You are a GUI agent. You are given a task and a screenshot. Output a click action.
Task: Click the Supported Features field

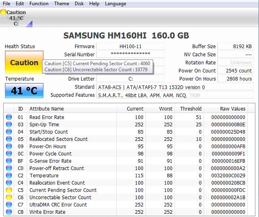click(175, 95)
